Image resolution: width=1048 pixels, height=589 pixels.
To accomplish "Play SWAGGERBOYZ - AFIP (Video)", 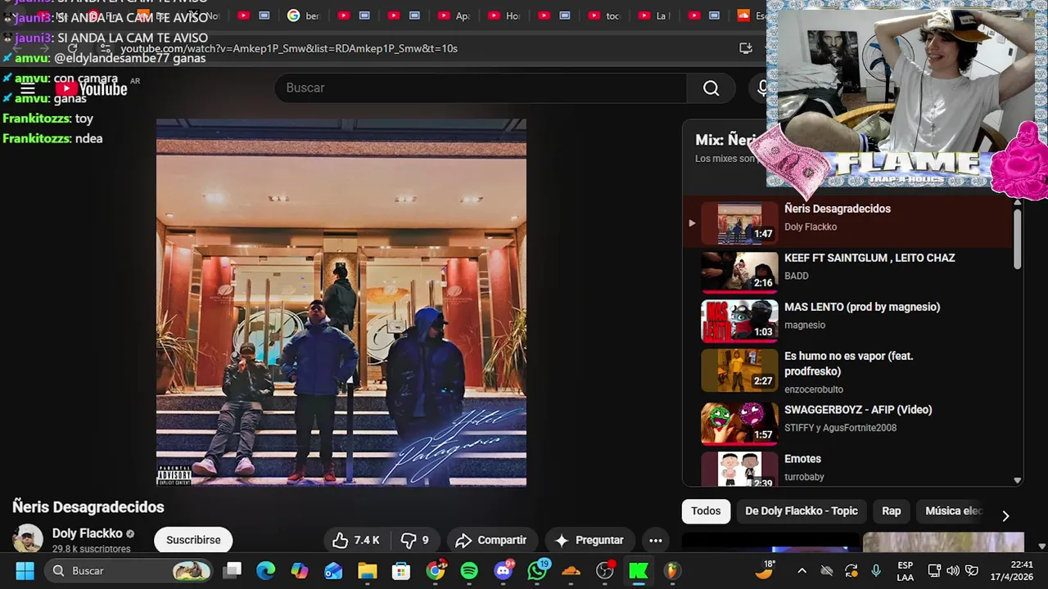I will (848, 422).
